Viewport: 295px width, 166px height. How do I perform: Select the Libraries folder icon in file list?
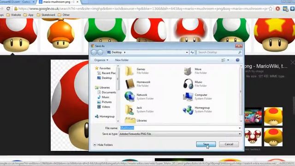[x=130, y=120]
